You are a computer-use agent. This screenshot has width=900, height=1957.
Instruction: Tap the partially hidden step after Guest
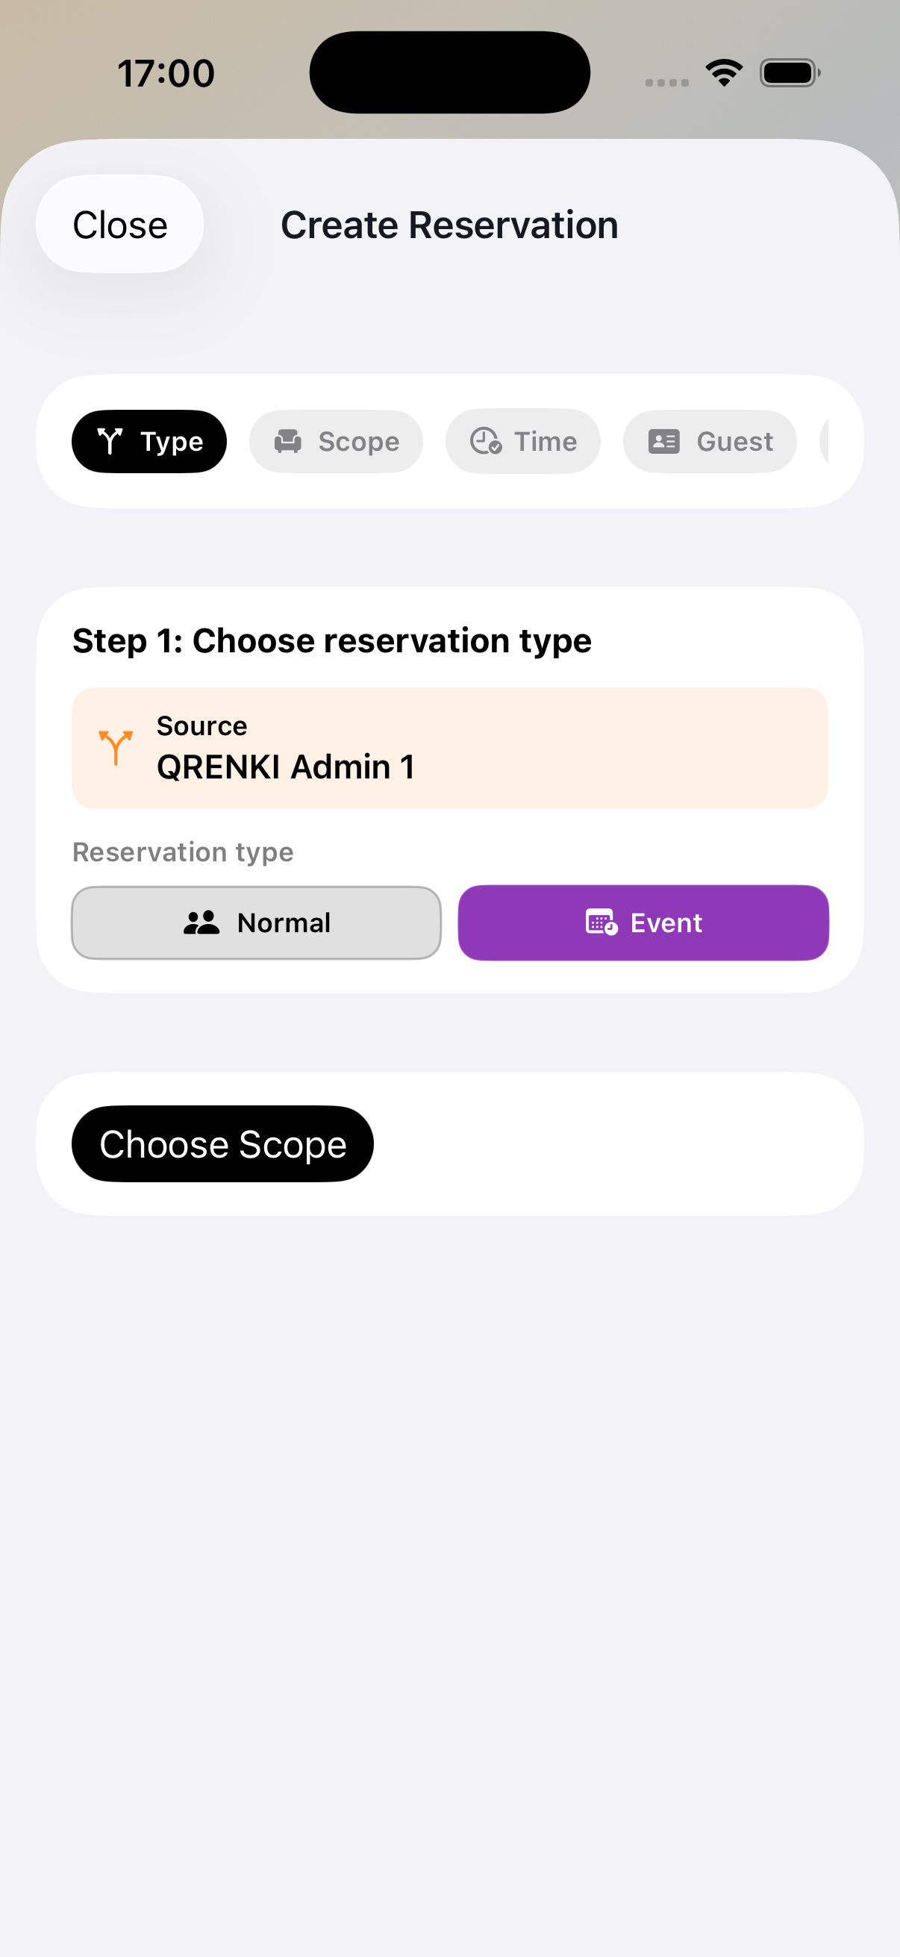pyautogui.click(x=824, y=441)
